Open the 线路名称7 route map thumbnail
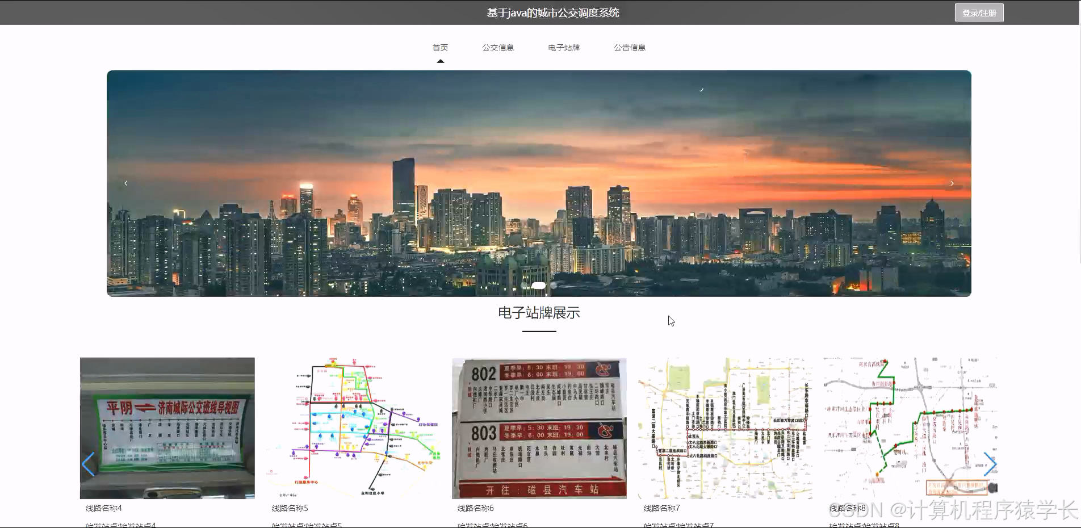 pyautogui.click(x=725, y=428)
